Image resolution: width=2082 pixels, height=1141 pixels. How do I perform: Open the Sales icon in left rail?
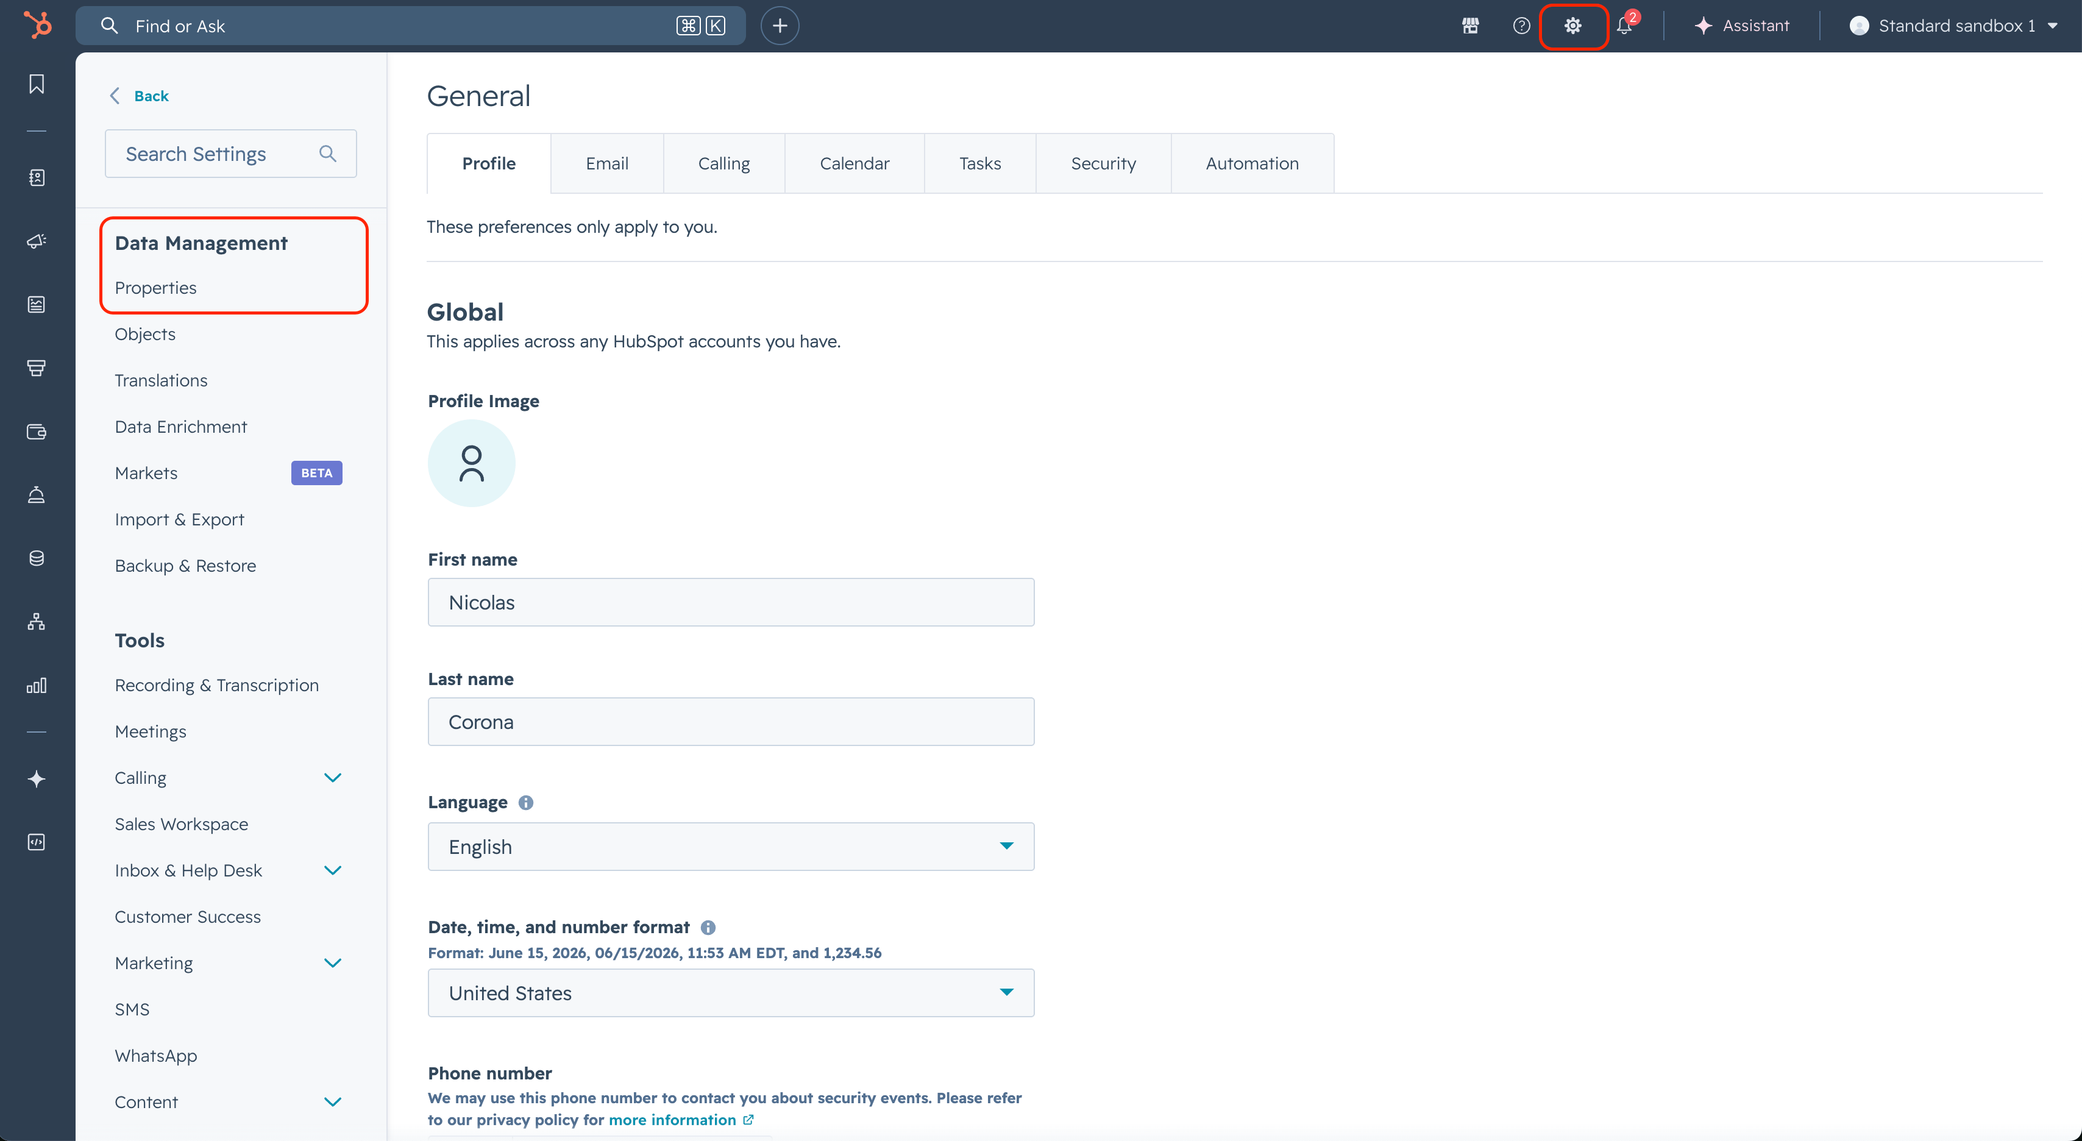(37, 368)
